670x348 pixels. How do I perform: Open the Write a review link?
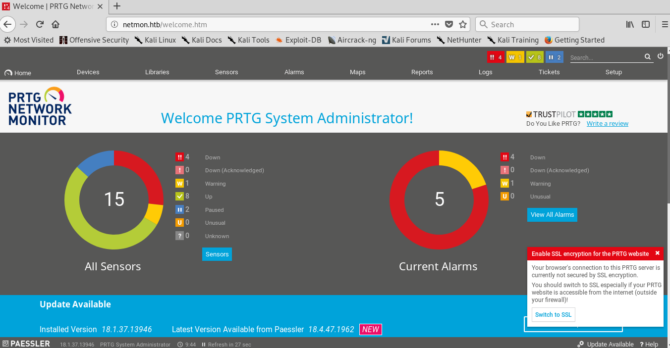coord(607,124)
